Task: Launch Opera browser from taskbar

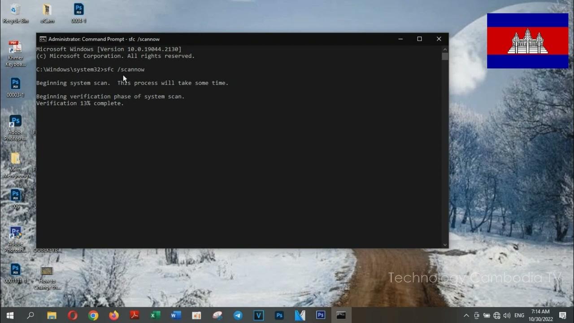Action: pyautogui.click(x=72, y=315)
